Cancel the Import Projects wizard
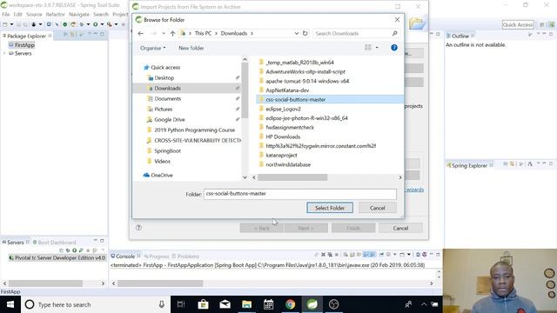 400,228
